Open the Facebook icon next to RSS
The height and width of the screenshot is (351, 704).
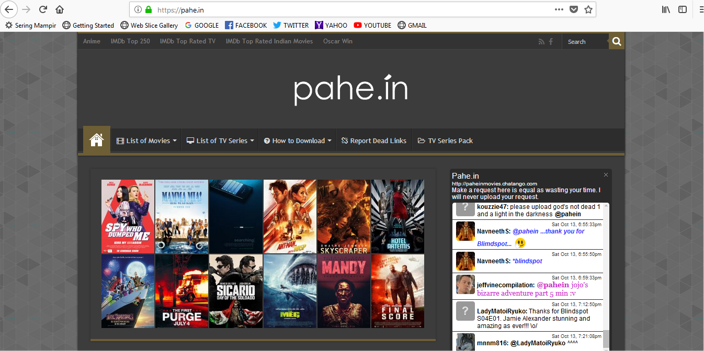point(550,41)
